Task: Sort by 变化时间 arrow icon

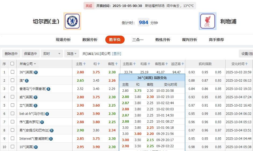Action: click(246, 64)
